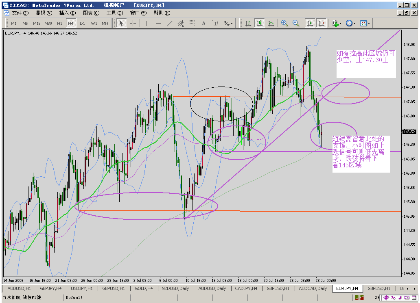Open the 文件(F) menu

pos(20,13)
